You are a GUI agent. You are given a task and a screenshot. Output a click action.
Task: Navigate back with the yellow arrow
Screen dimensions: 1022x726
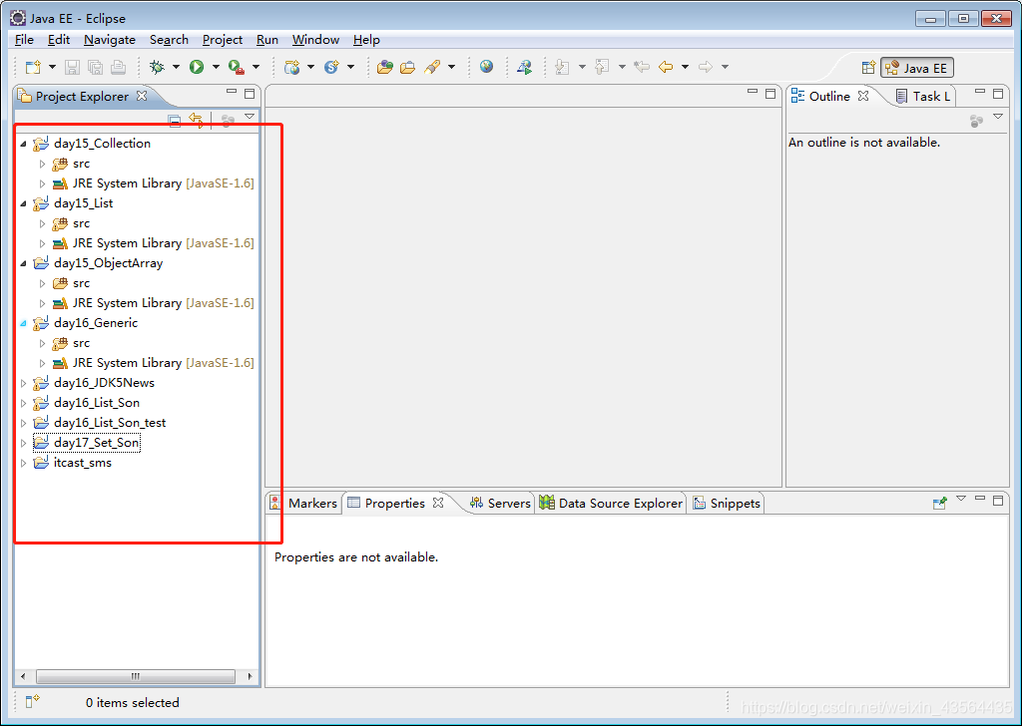tap(666, 67)
